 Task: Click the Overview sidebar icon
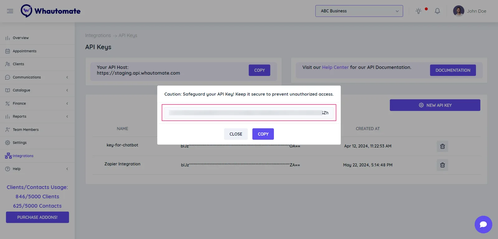click(x=7, y=38)
